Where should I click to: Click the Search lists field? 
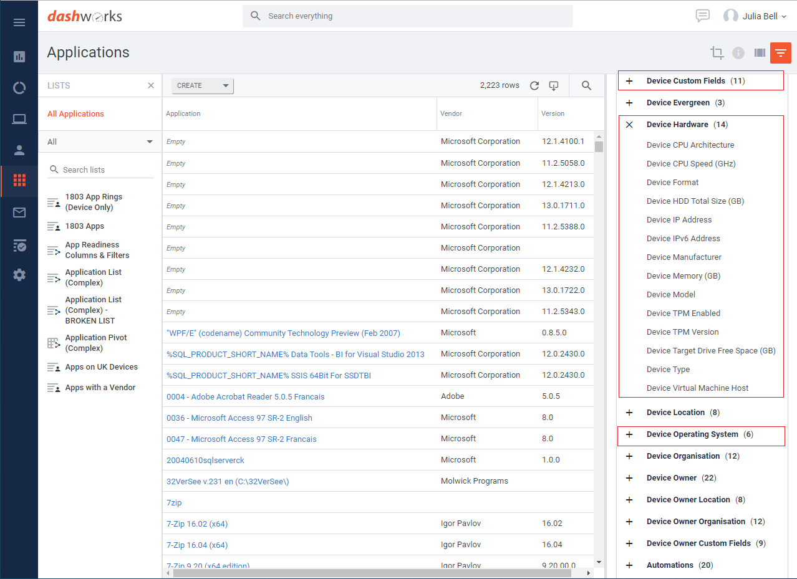pos(100,170)
